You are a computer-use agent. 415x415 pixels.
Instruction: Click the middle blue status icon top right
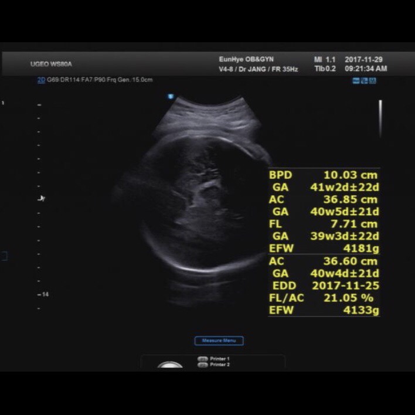(364, 80)
